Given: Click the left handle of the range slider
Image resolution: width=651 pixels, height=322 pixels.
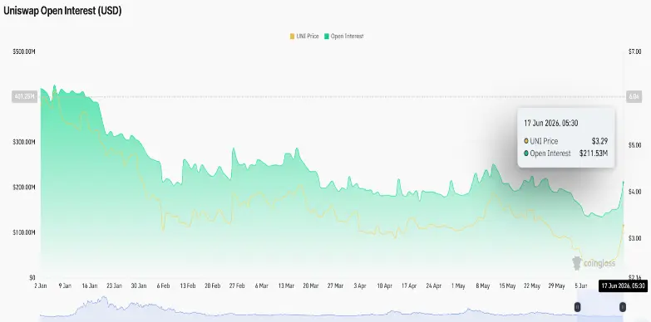Looking at the screenshot, I should (577, 307).
